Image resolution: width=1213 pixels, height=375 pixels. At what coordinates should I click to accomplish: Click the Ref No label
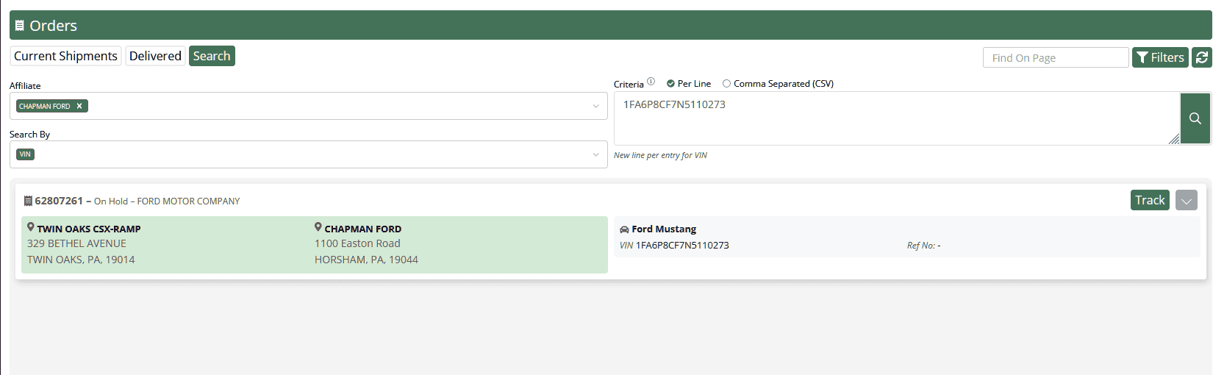pos(921,246)
